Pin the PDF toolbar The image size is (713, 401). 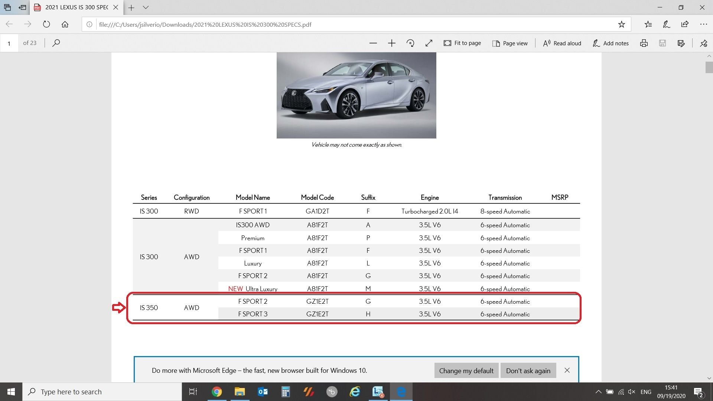[x=703, y=43]
